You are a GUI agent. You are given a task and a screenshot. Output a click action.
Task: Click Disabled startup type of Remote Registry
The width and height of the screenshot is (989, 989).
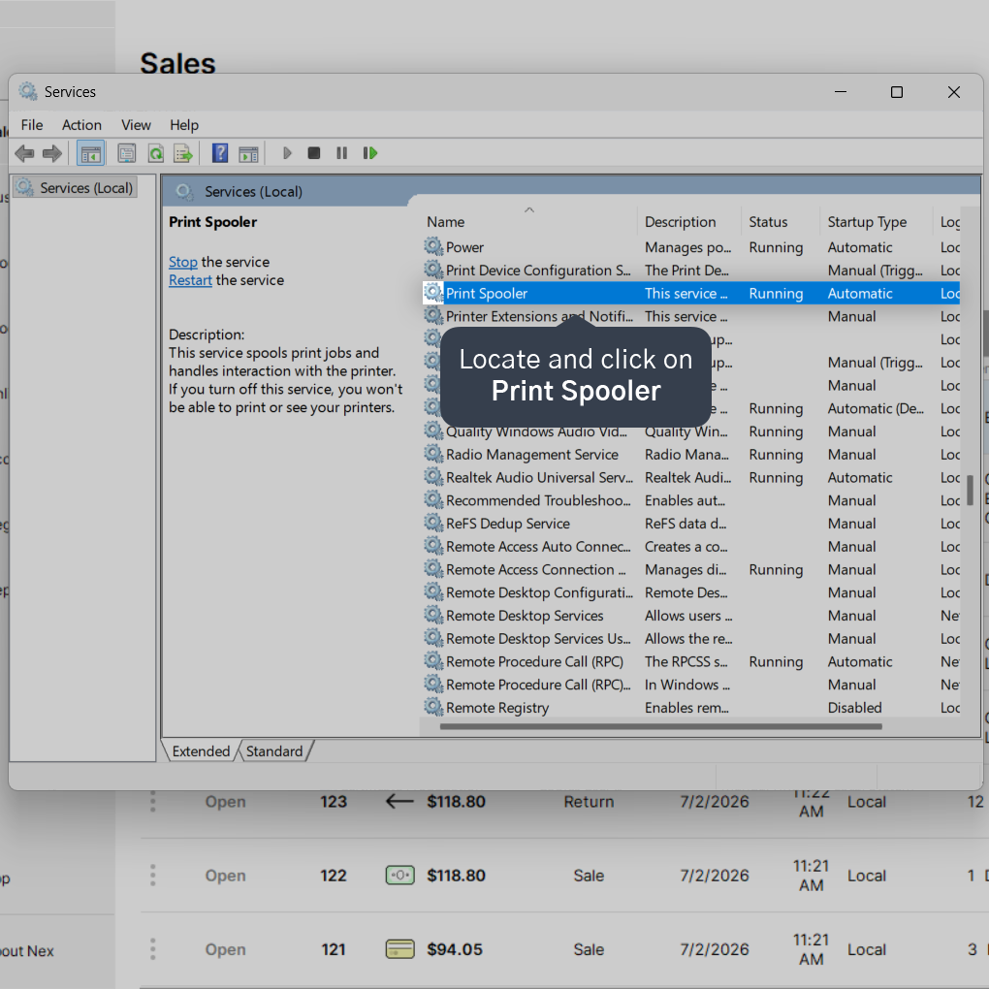(x=854, y=708)
